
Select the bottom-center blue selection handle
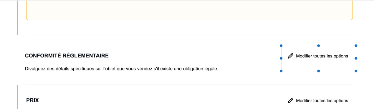(x=318, y=71)
